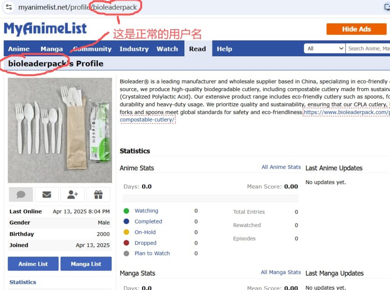Click the browser address bar URL
This screenshot has width=390, height=290.
click(77, 7)
